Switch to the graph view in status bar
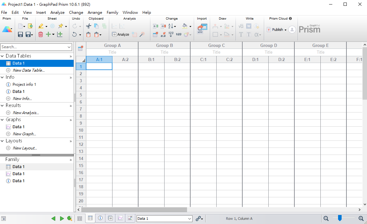 [120, 218]
